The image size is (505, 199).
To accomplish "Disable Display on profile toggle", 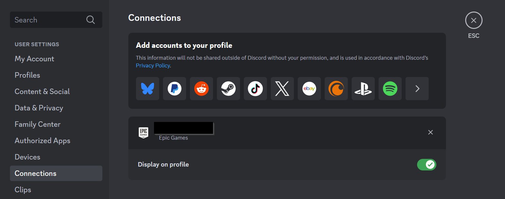I will point(426,165).
